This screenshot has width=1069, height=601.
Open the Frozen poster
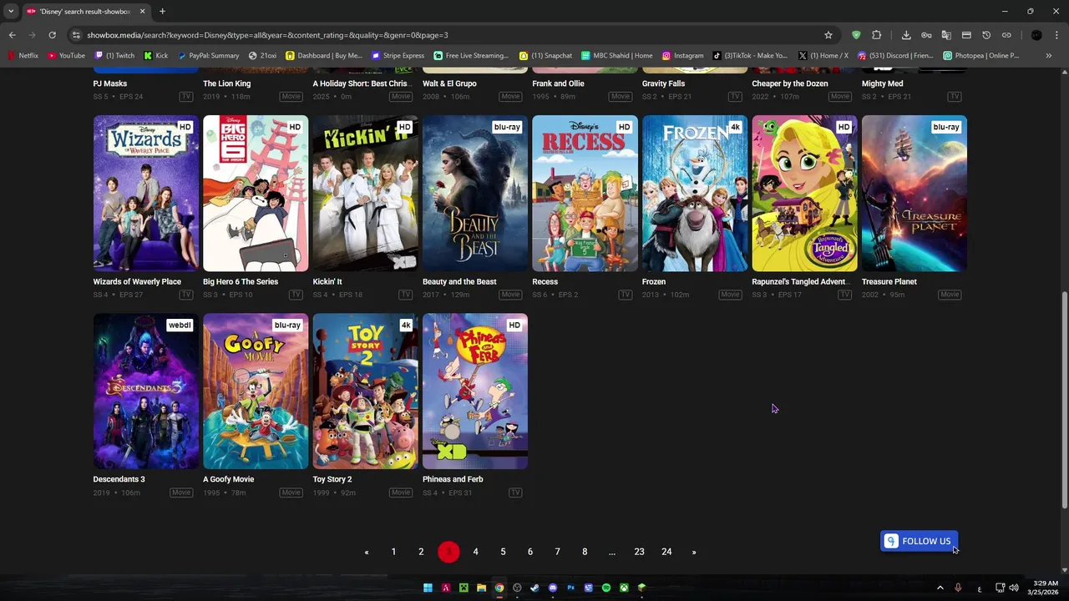tap(695, 193)
